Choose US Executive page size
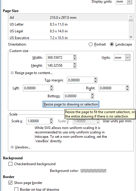 pyautogui.click(x=68, y=38)
